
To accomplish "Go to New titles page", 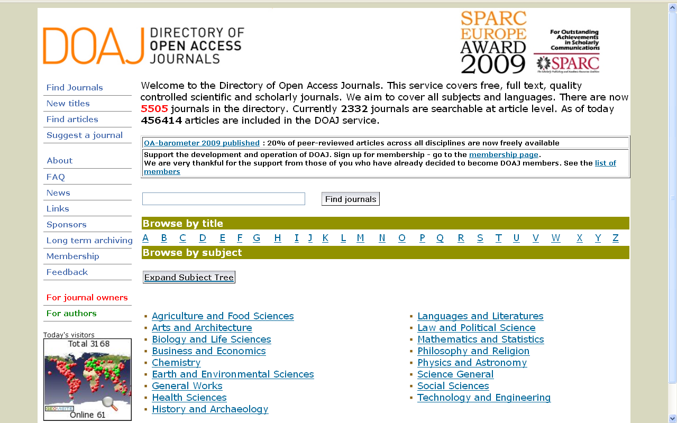I will 68,104.
